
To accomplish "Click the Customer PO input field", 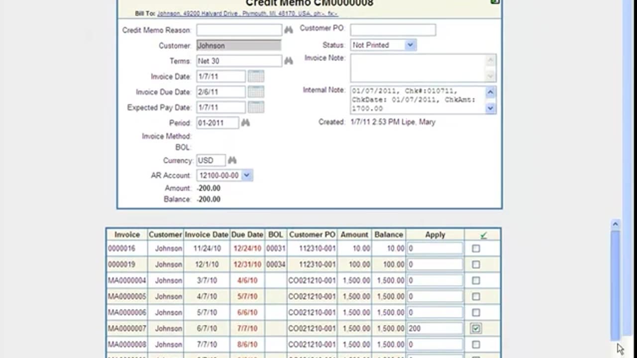I will (393, 30).
